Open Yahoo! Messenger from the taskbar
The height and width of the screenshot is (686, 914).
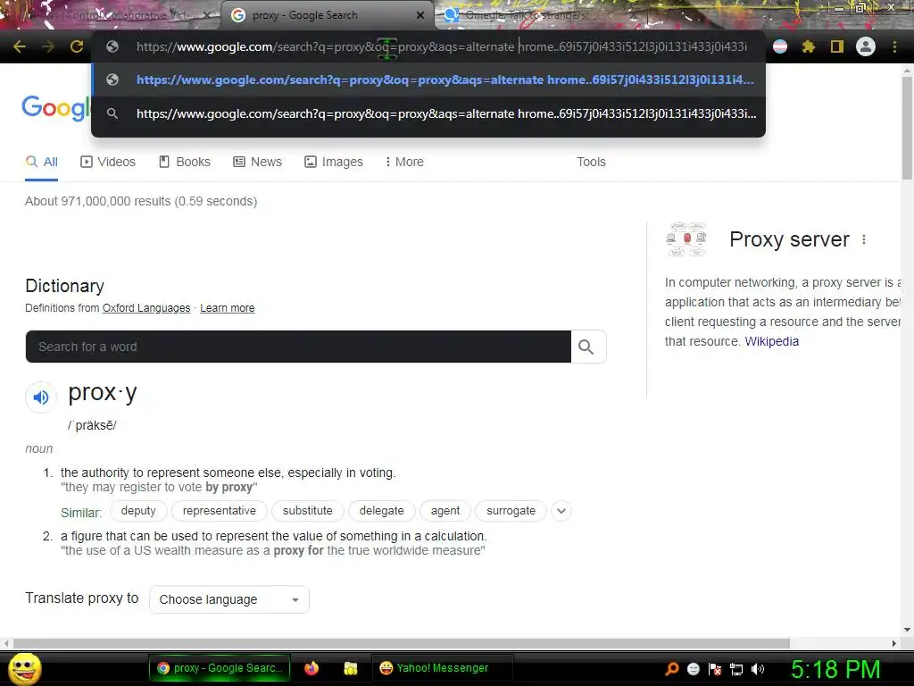pos(442,668)
